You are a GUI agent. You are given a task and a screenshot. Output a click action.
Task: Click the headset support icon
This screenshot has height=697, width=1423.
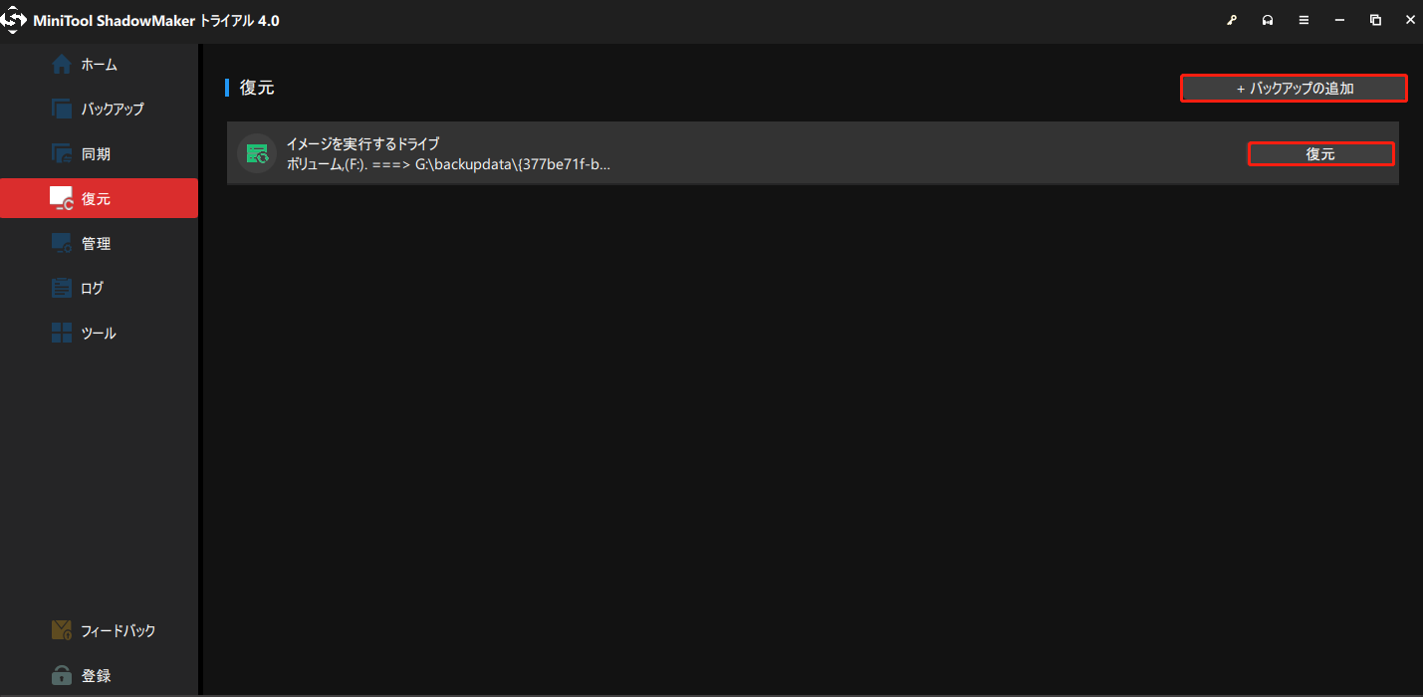(1267, 19)
